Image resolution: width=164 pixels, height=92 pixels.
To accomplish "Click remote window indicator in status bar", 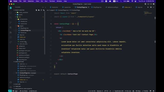I will click(x=10, y=91).
